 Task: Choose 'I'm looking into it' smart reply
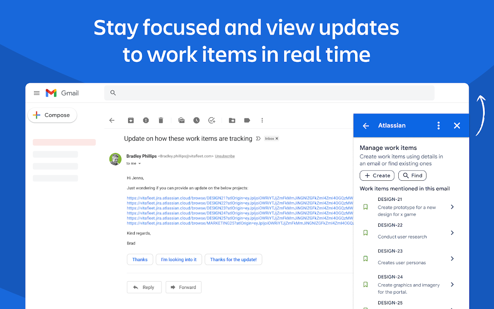179,260
